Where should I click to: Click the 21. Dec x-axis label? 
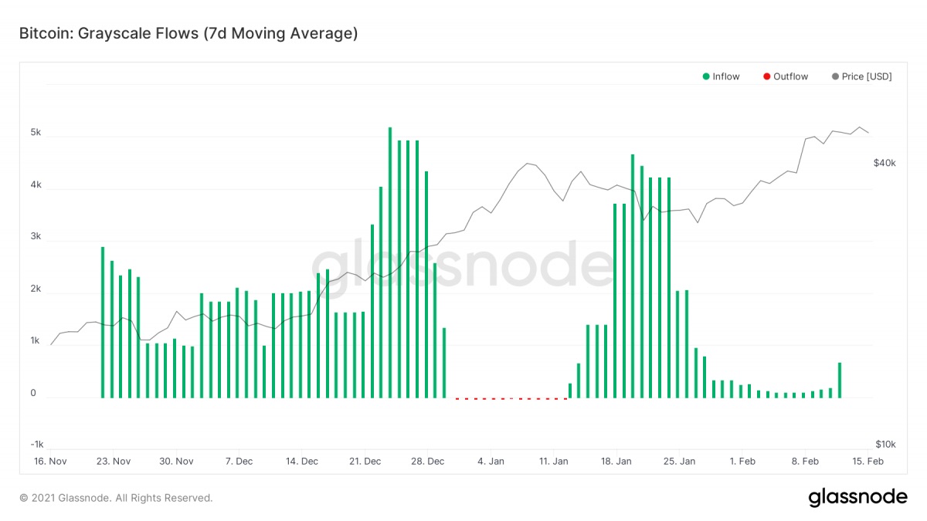tap(365, 461)
